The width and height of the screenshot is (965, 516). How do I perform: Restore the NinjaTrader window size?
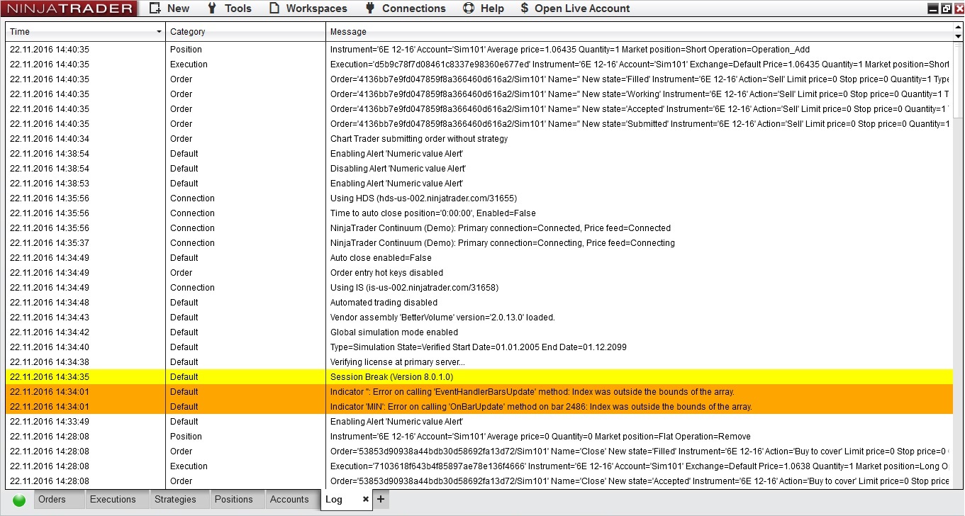946,9
